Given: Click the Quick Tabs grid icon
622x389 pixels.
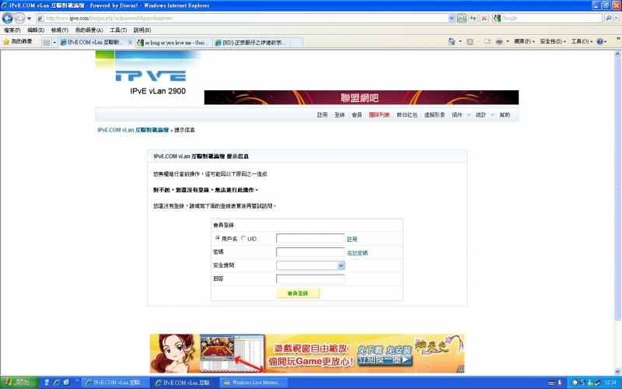Looking at the screenshot, I should click(47, 43).
